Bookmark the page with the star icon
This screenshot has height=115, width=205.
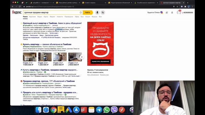177,6
